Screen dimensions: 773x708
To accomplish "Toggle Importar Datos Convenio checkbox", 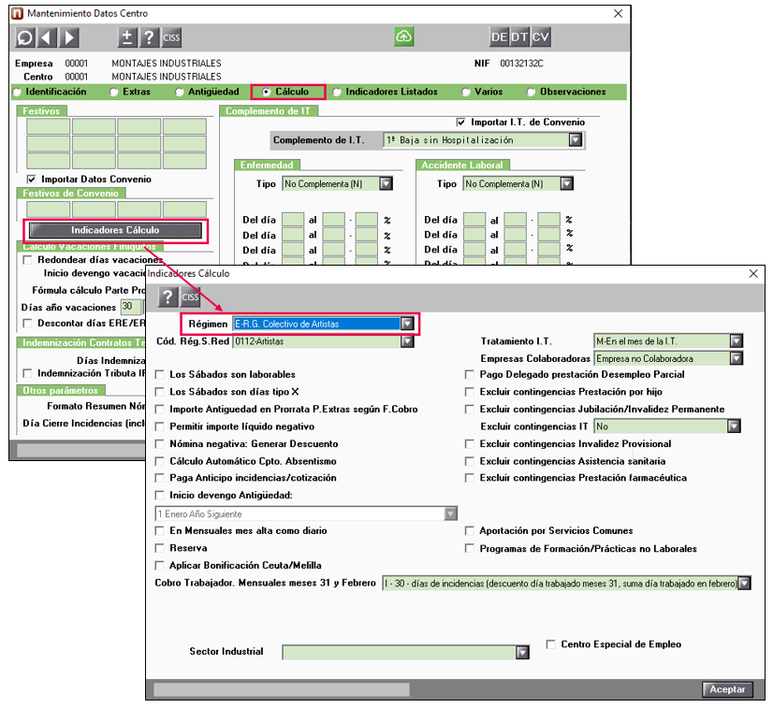I will click(x=32, y=180).
